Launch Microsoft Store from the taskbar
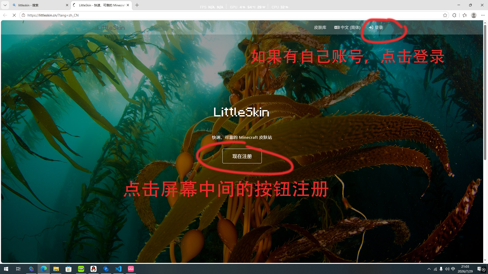Viewport: 488px width, 274px height. [69, 269]
